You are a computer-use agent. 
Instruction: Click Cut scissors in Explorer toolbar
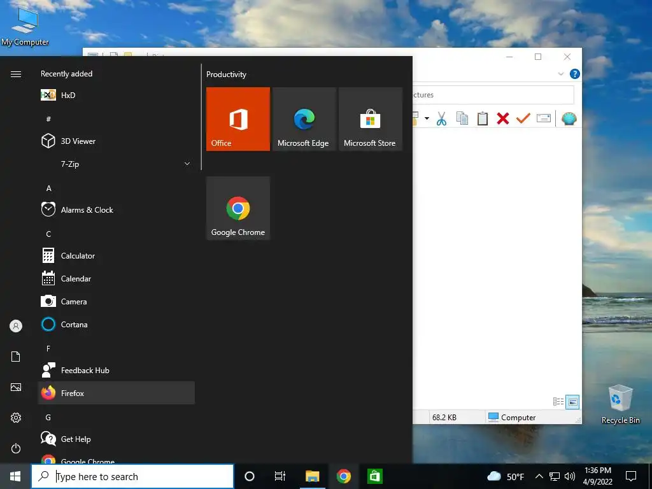click(441, 119)
